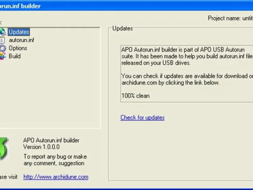
Task: Click the green APO application logo
Action: click(4, 148)
